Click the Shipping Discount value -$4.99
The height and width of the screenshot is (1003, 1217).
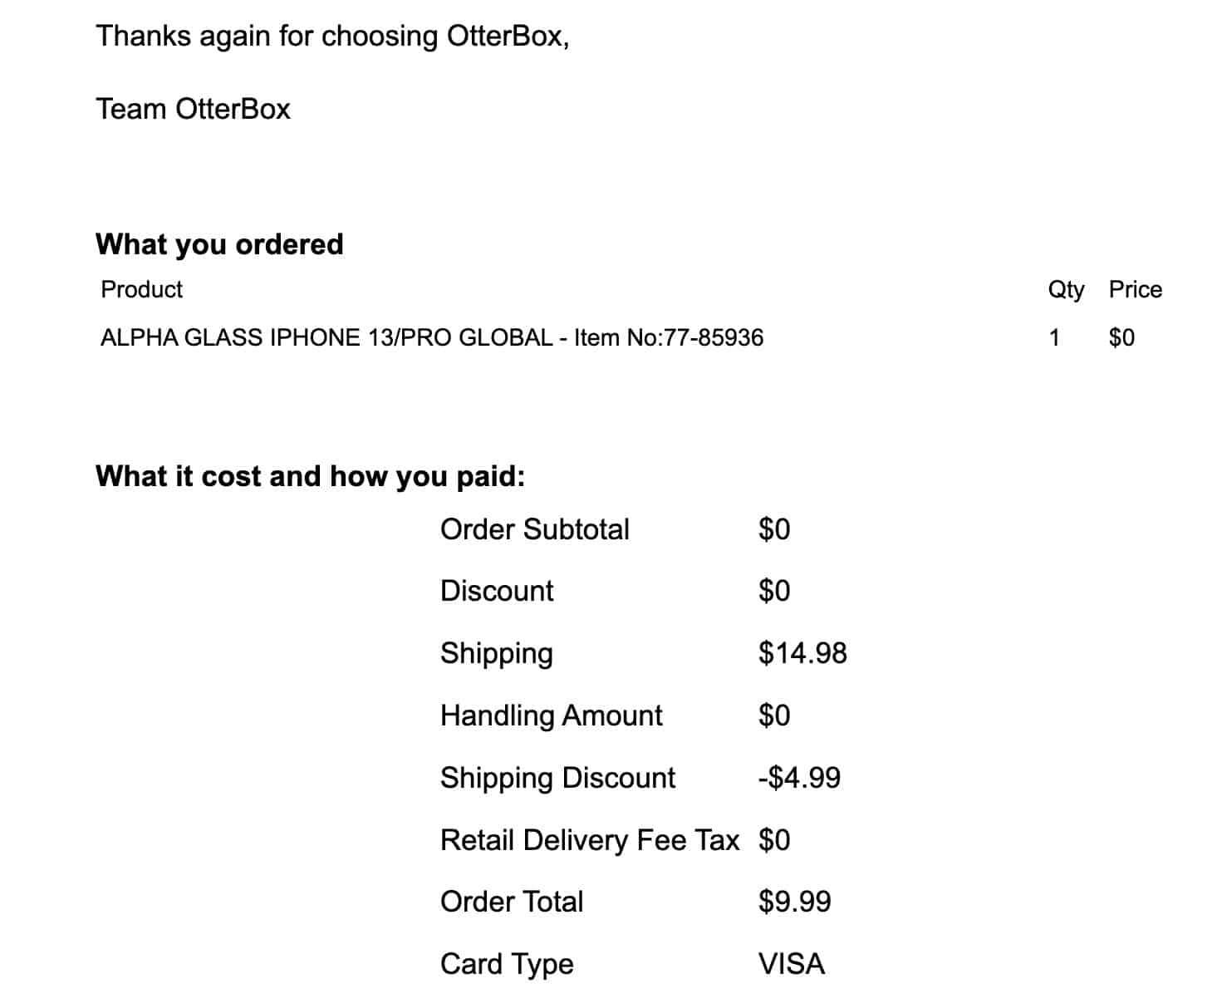pyautogui.click(x=799, y=778)
